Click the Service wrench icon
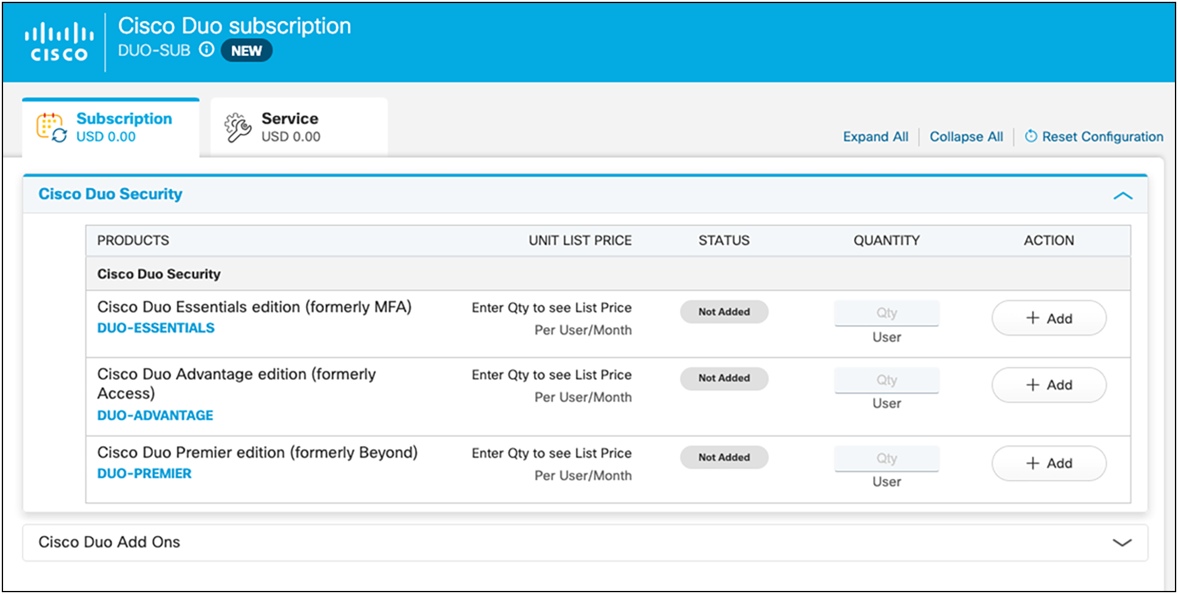1178x594 pixels. 237,126
